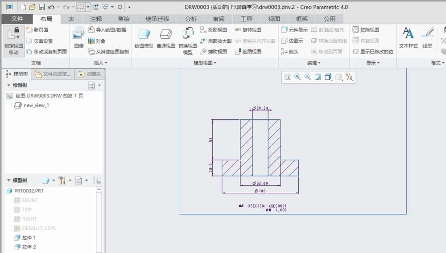Image resolution: width=446 pixels, height=253 pixels.
Task: Open the Framework (框架) tab
Action: coord(302,19)
